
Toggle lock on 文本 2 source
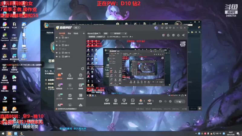pyautogui.click(x=60, y=45)
